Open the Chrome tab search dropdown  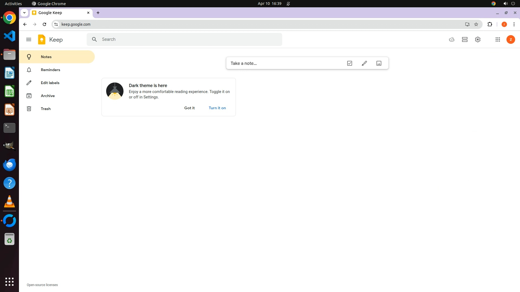24,13
